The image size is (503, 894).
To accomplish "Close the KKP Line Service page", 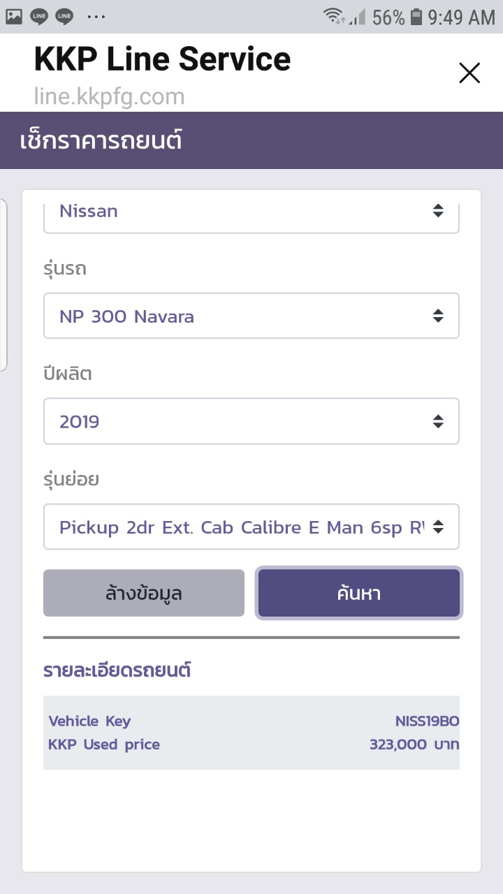I will pos(469,73).
